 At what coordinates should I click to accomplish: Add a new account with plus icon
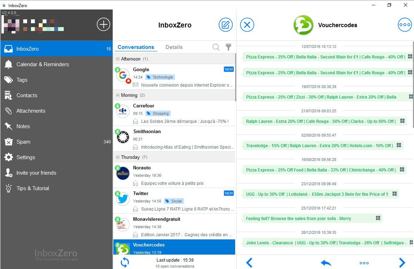pos(103,25)
